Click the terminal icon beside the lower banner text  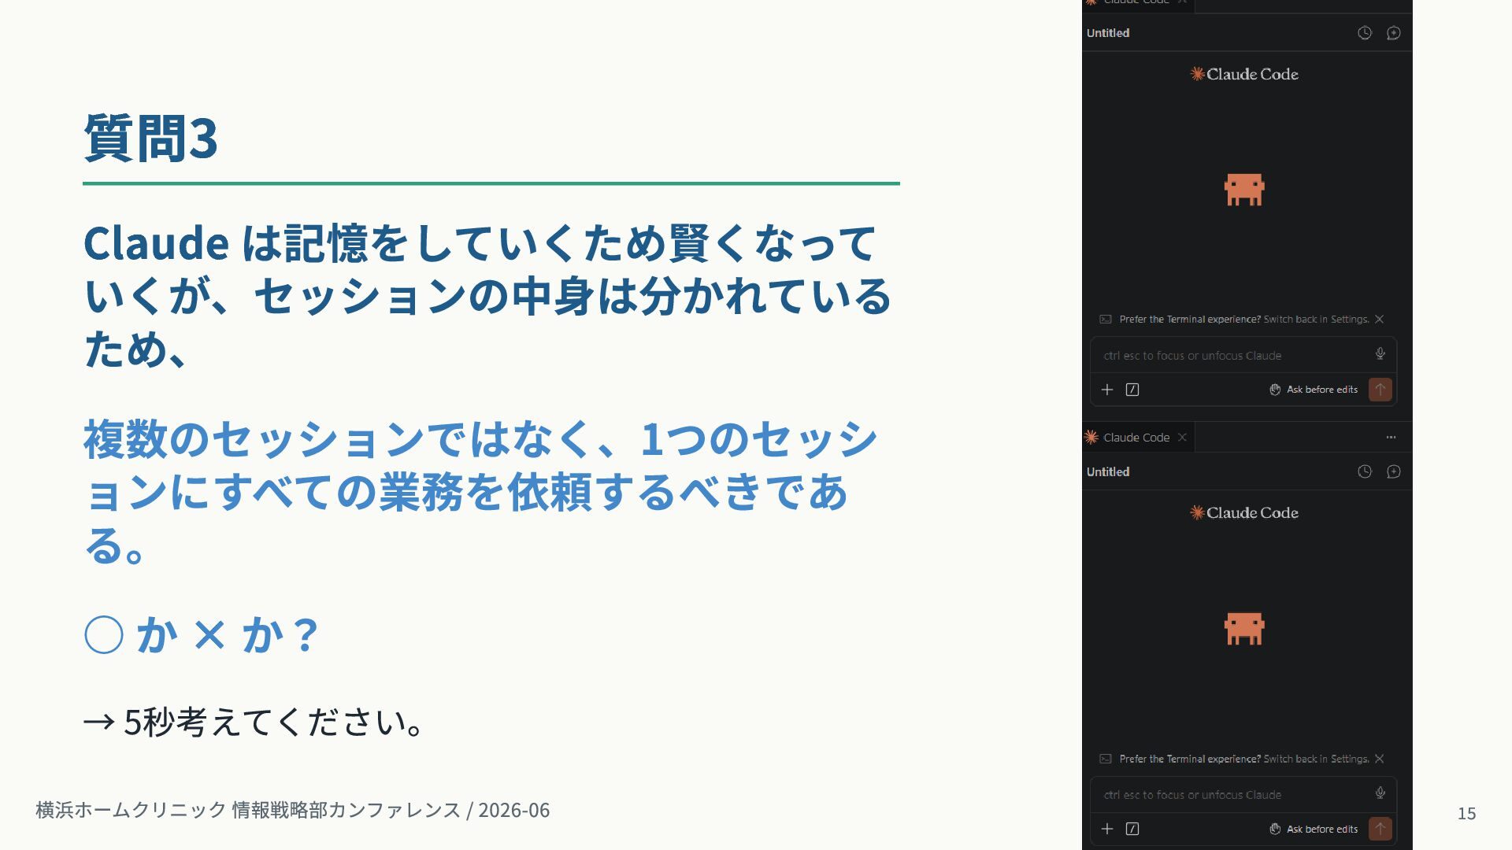[x=1106, y=759]
